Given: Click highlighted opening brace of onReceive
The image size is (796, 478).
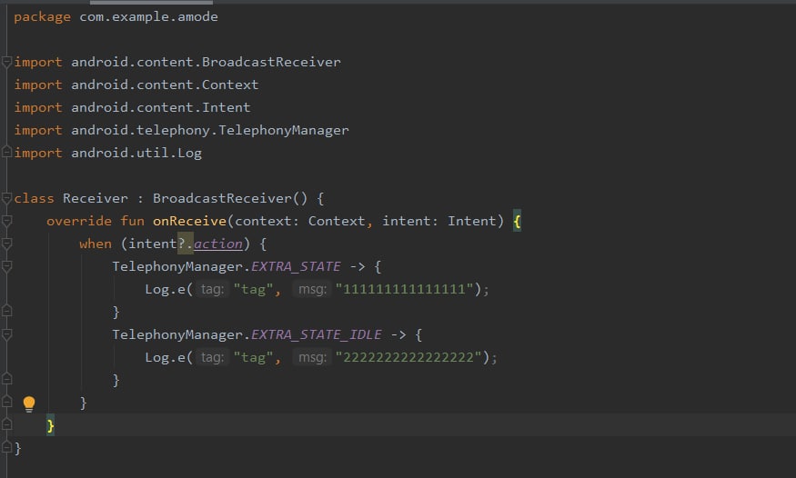Looking at the screenshot, I should (517, 221).
